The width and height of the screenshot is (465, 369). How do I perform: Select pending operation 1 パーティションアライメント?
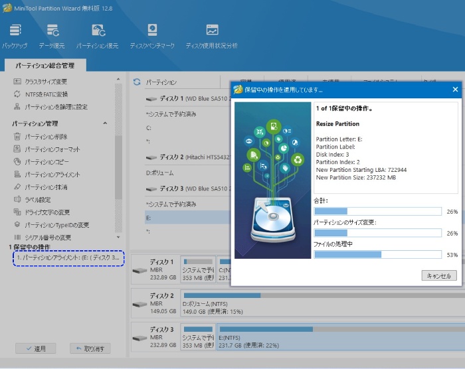68,258
